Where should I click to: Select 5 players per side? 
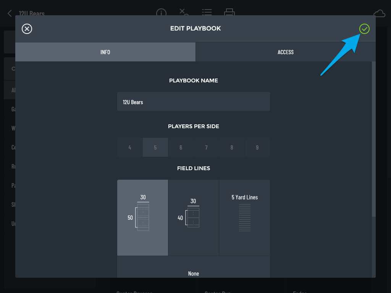(155, 147)
